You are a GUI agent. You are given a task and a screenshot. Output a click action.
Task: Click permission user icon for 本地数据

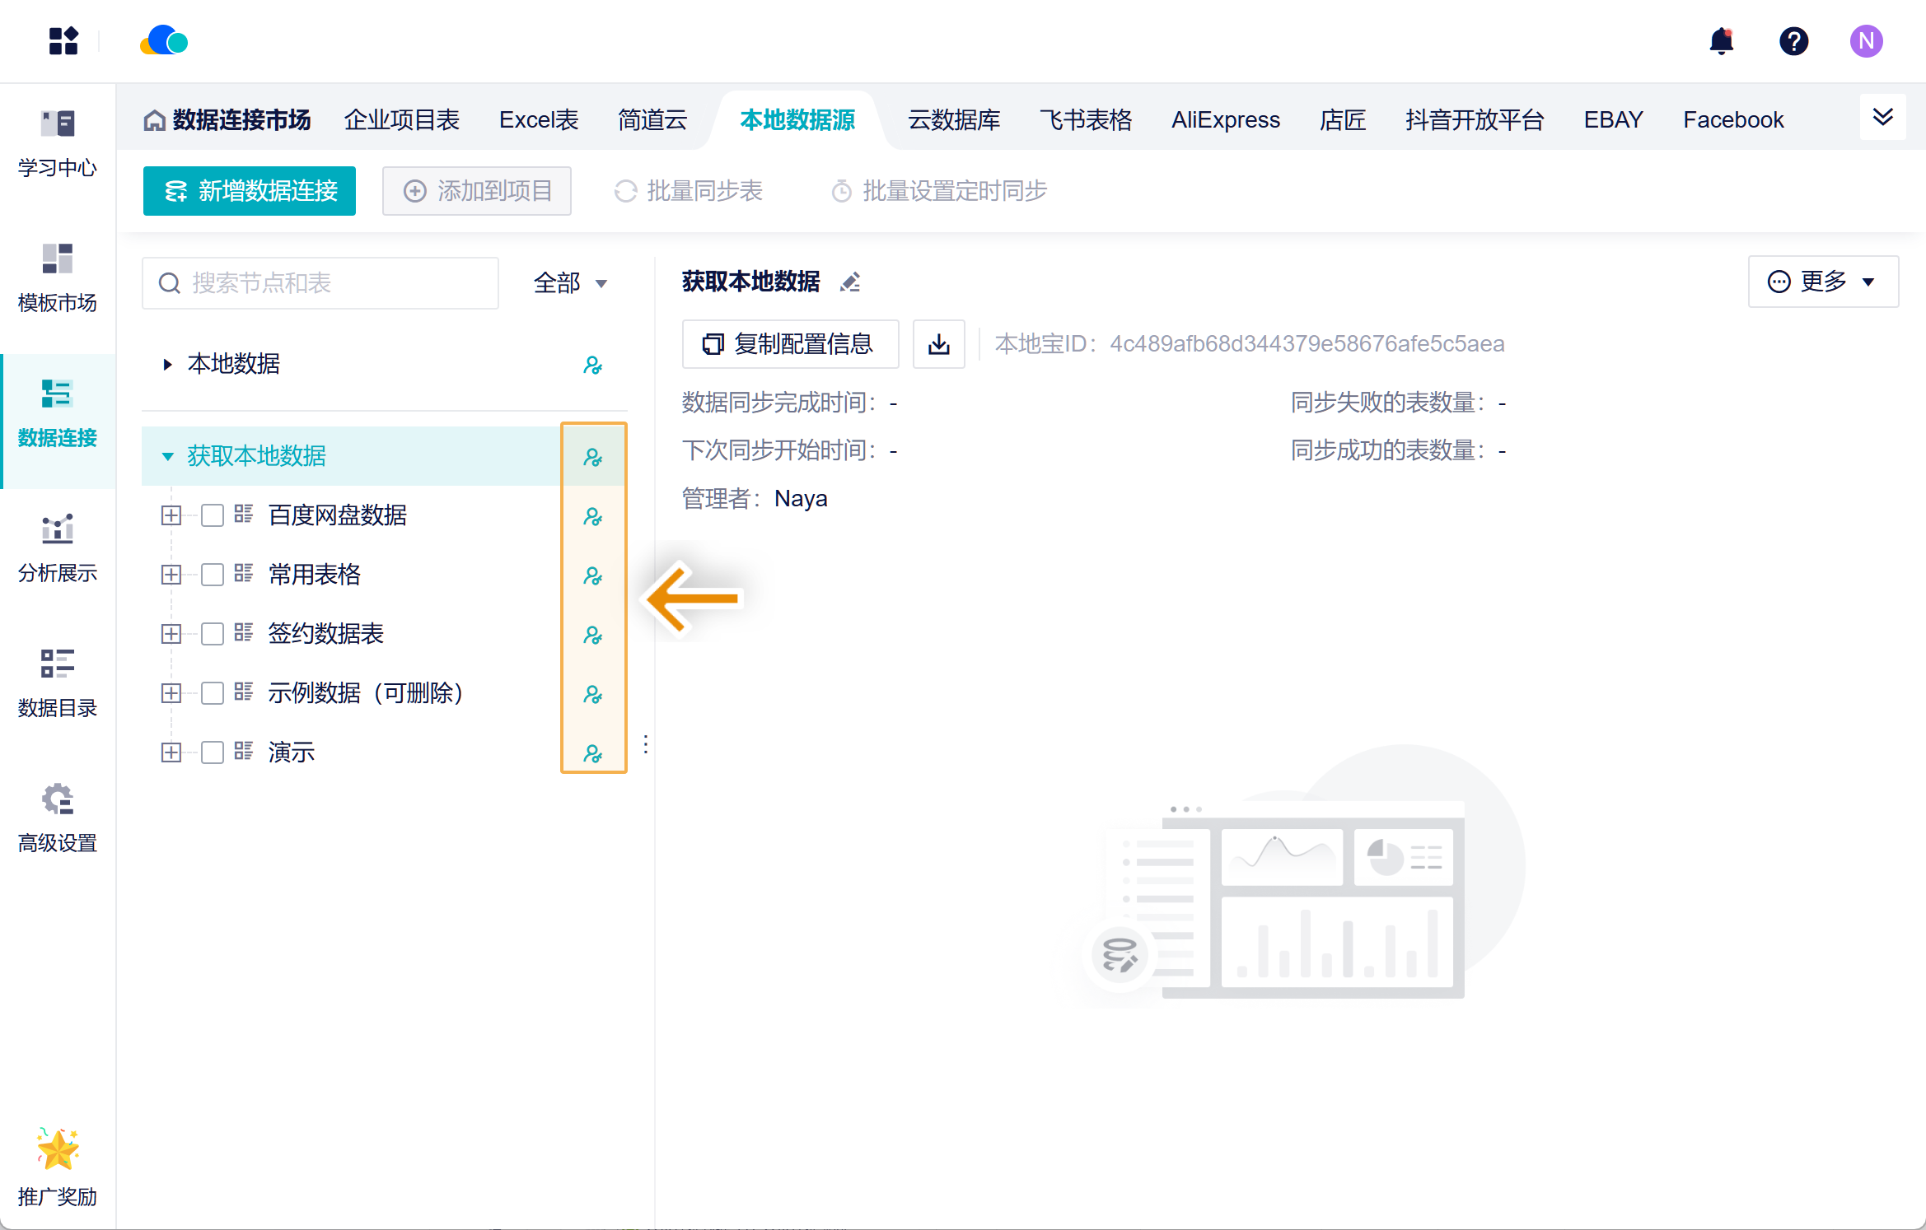tap(592, 365)
